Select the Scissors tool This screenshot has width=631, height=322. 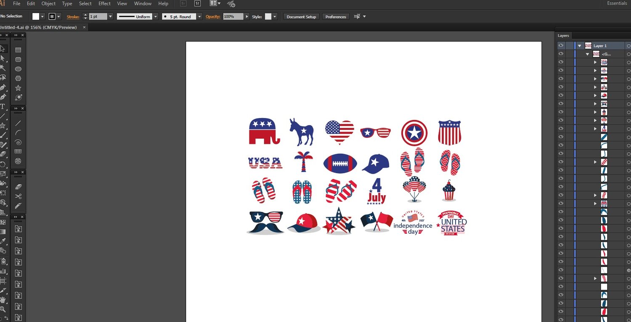[18, 196]
